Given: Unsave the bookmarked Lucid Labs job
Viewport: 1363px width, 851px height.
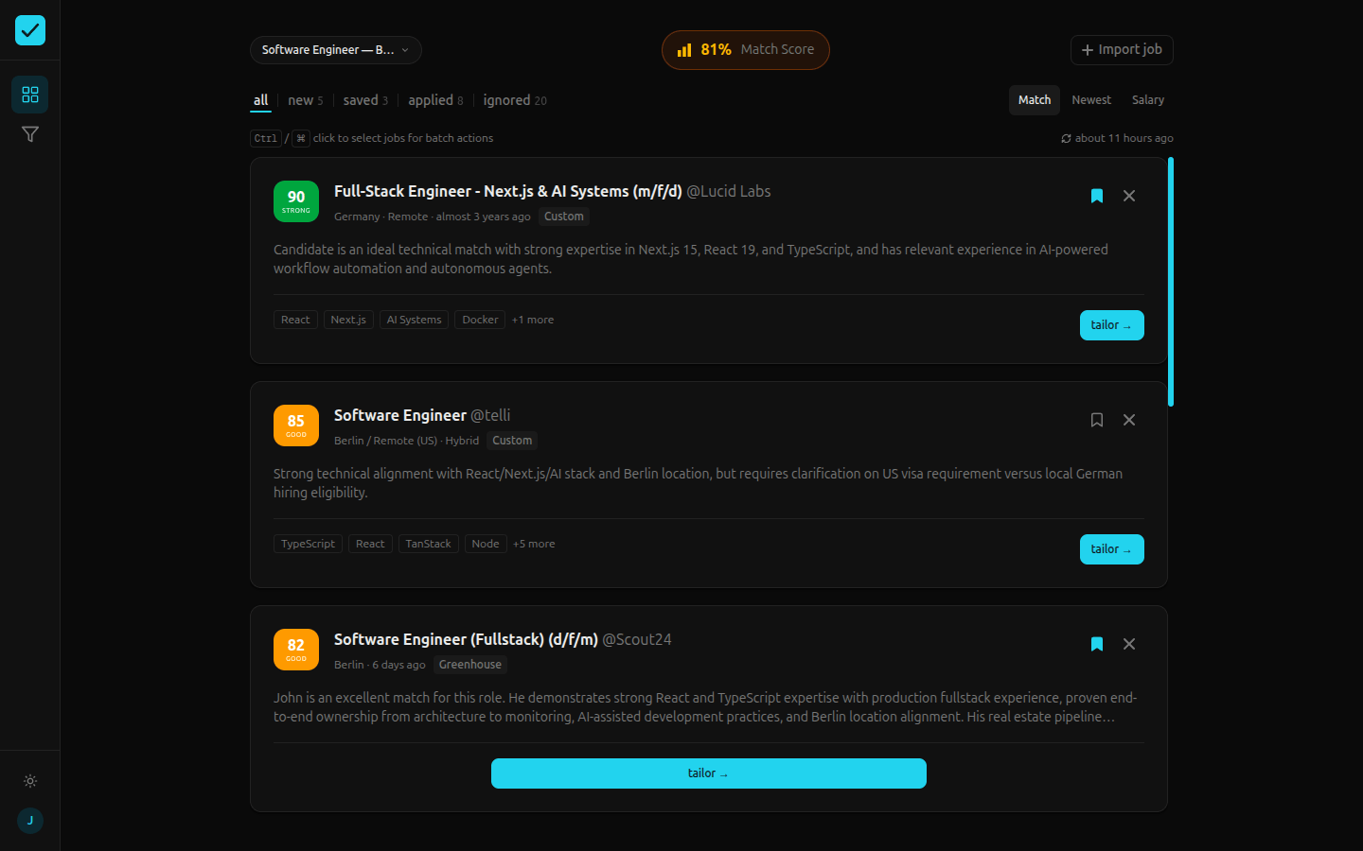Looking at the screenshot, I should tap(1097, 196).
